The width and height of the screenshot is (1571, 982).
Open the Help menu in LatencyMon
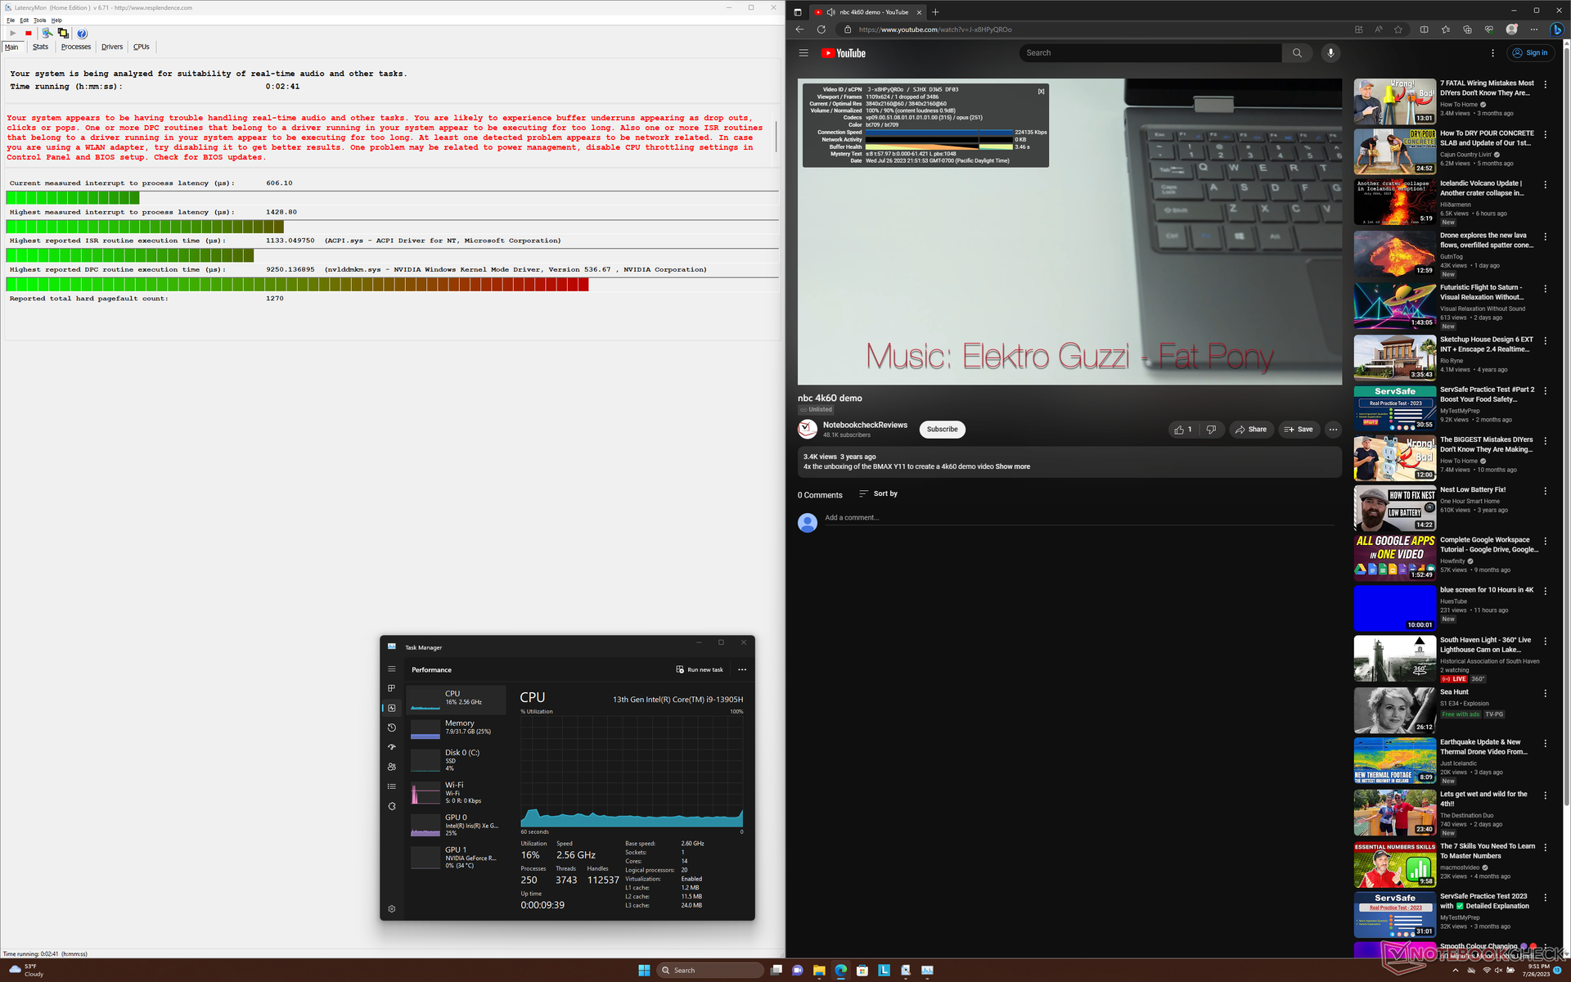56,20
